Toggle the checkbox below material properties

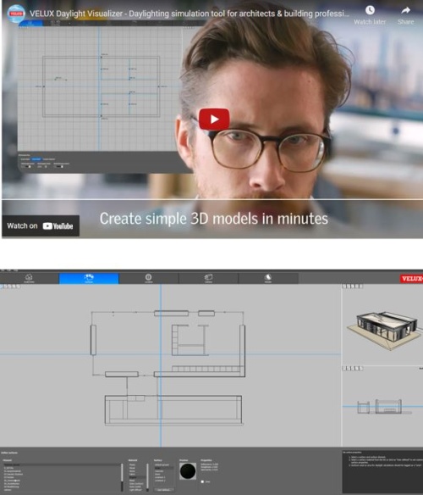pos(202,481)
